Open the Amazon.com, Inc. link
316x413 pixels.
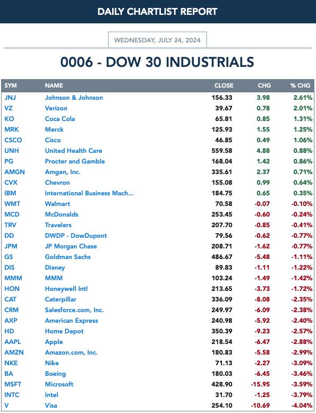71,352
